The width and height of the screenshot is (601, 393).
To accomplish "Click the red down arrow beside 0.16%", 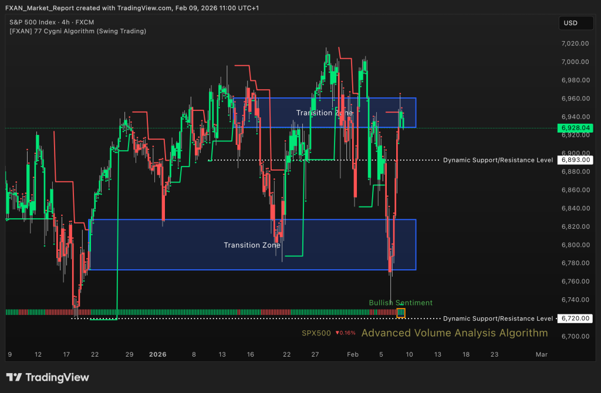I will [x=337, y=333].
